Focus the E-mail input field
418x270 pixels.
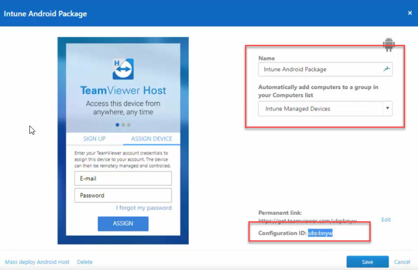click(x=123, y=178)
